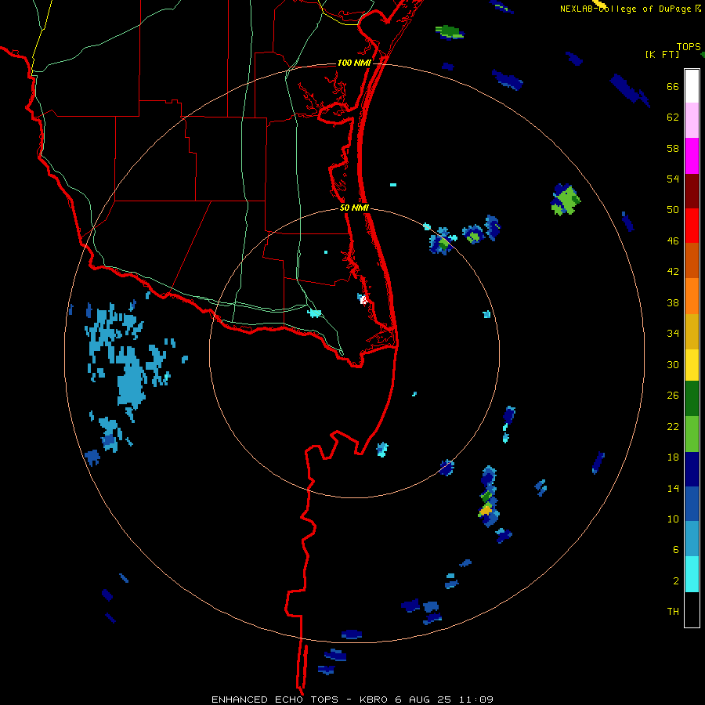Select the 'TOPS' legend heading
Image resolution: width=705 pixels, height=705 pixels.
[689, 46]
